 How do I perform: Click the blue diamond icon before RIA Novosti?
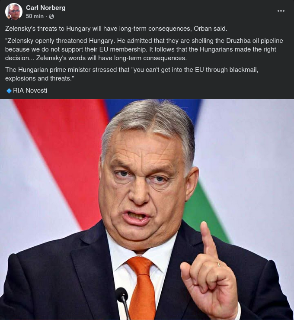[9, 91]
